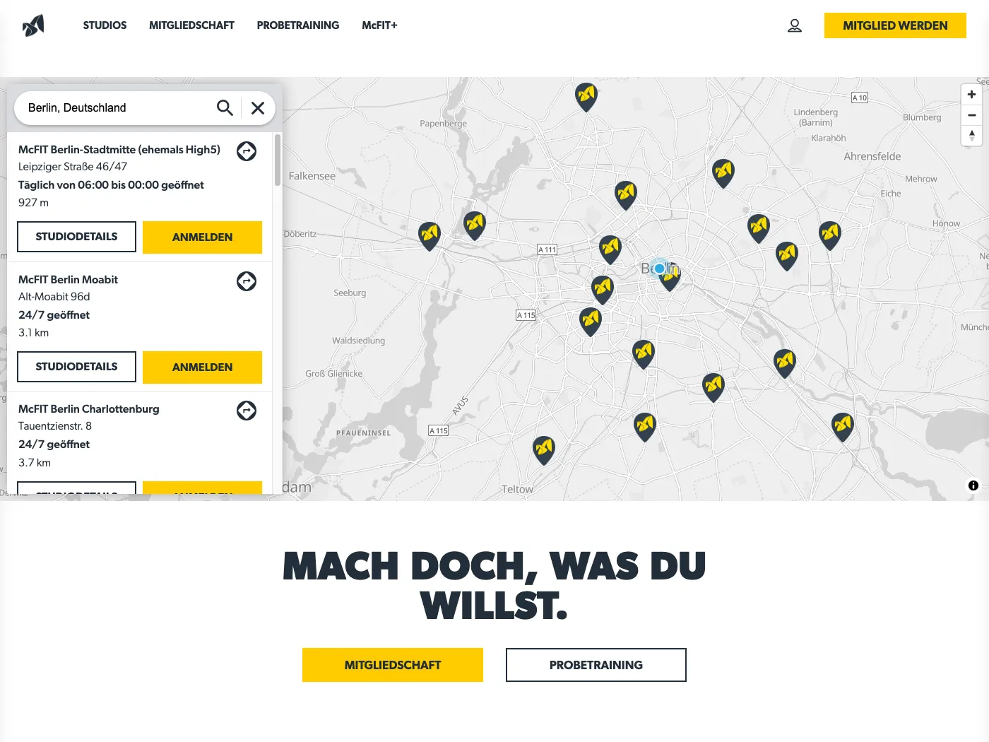The height and width of the screenshot is (742, 989).
Task: Open the PROBETRAINING navigation menu
Action: pyautogui.click(x=297, y=25)
